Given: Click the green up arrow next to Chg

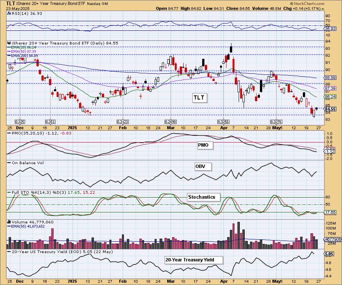Looking at the screenshot, I should coord(323,8).
